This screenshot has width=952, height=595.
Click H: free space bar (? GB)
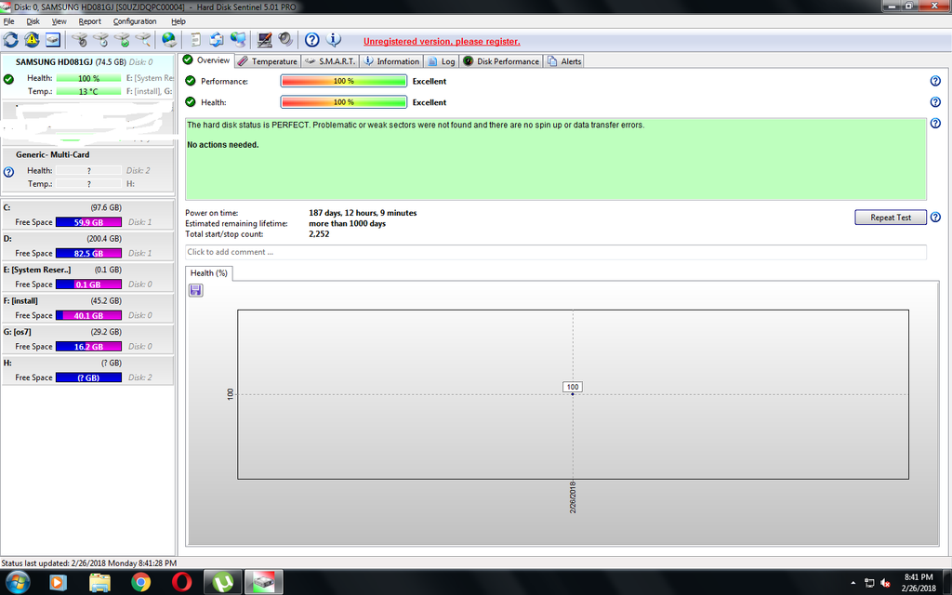tap(88, 377)
